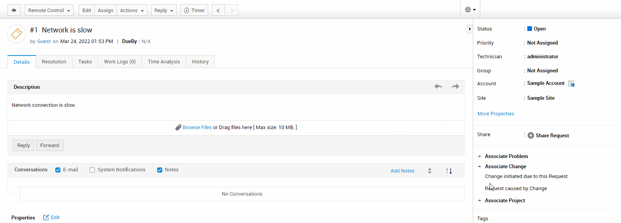Open the Time Analysis tab

pos(163,61)
